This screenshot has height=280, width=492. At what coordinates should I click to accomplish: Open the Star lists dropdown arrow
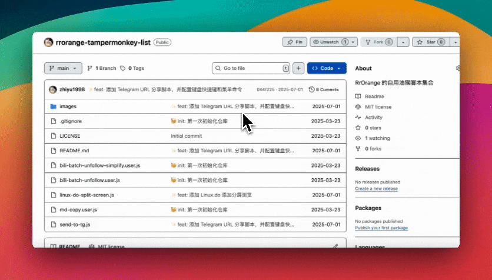pos(455,42)
